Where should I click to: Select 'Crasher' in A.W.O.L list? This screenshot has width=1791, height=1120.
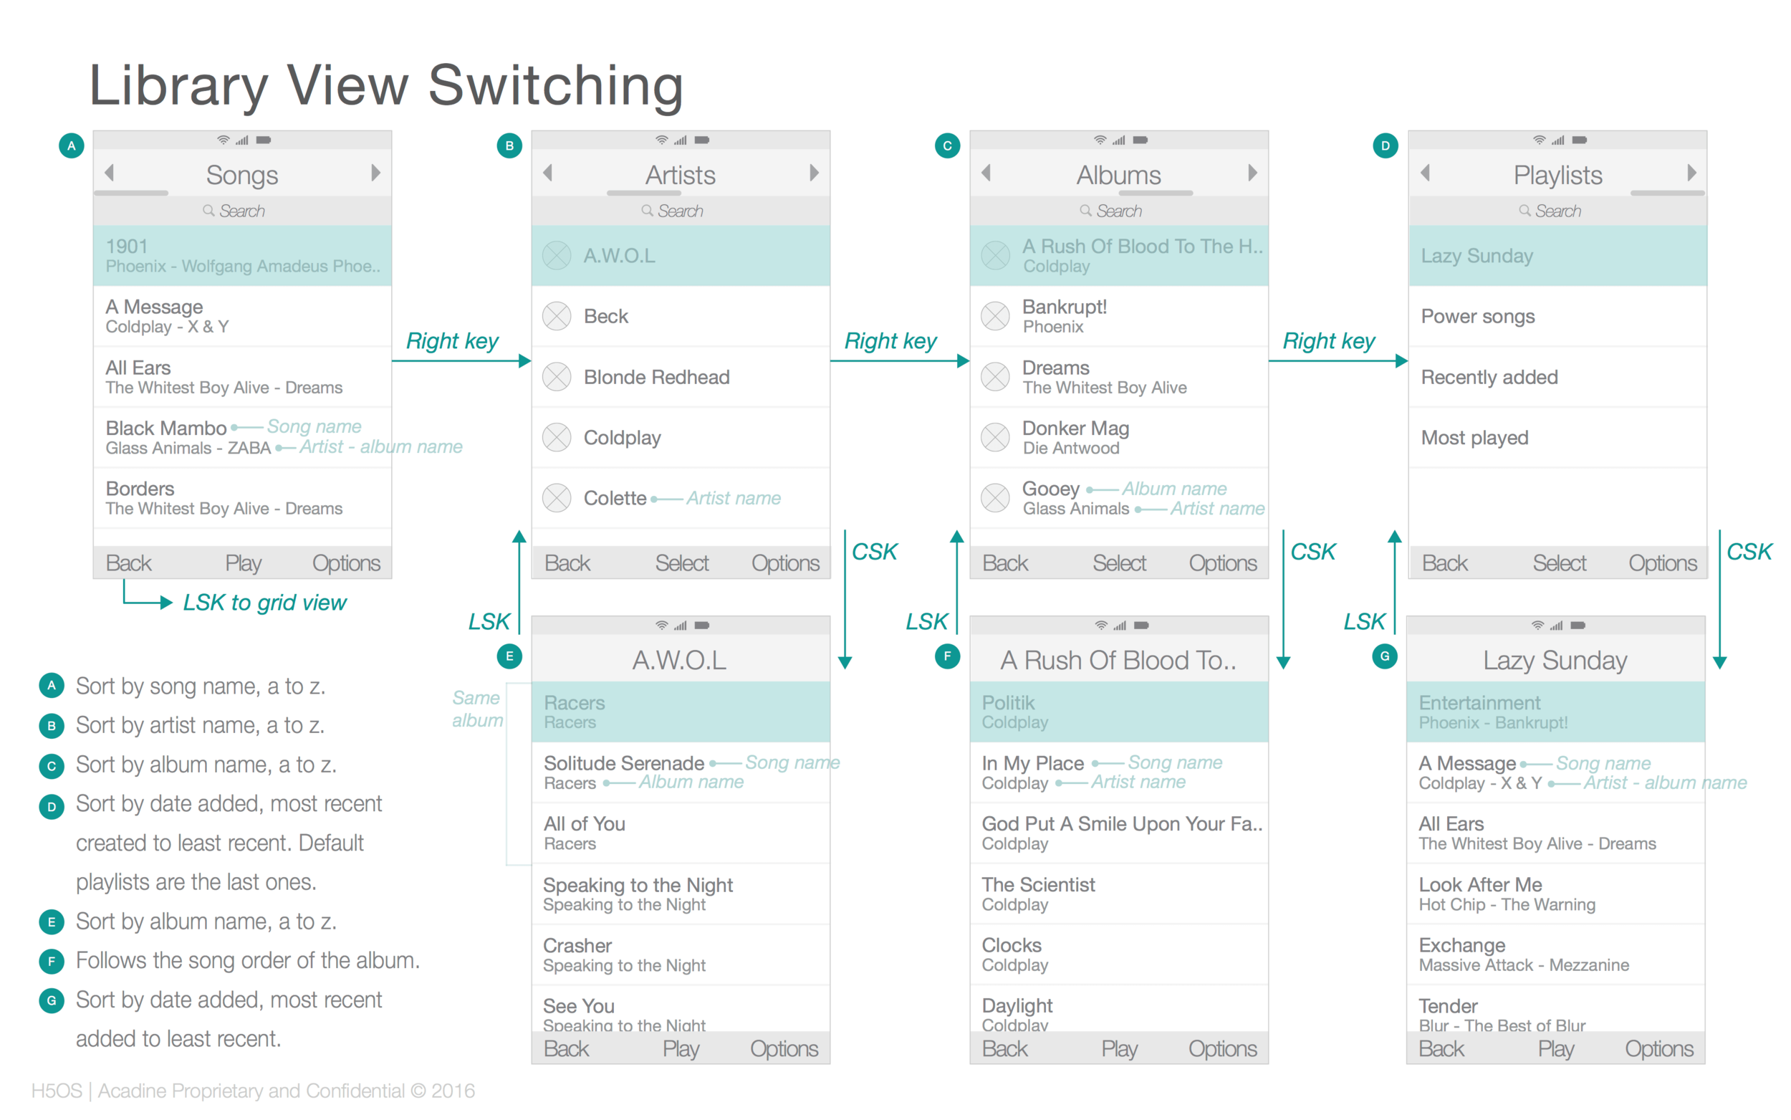point(681,954)
